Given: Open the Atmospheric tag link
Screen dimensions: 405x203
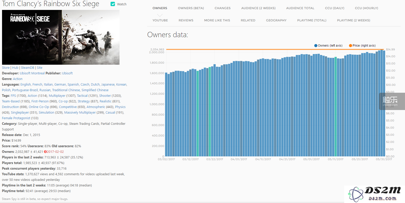Looking at the screenshot, I should point(96,107).
